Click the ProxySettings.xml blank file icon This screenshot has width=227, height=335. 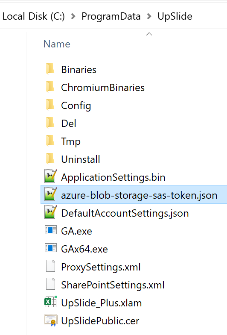50,266
